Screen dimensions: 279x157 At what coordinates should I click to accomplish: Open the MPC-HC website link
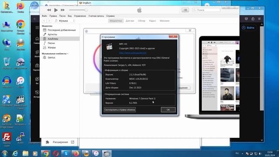133,53
